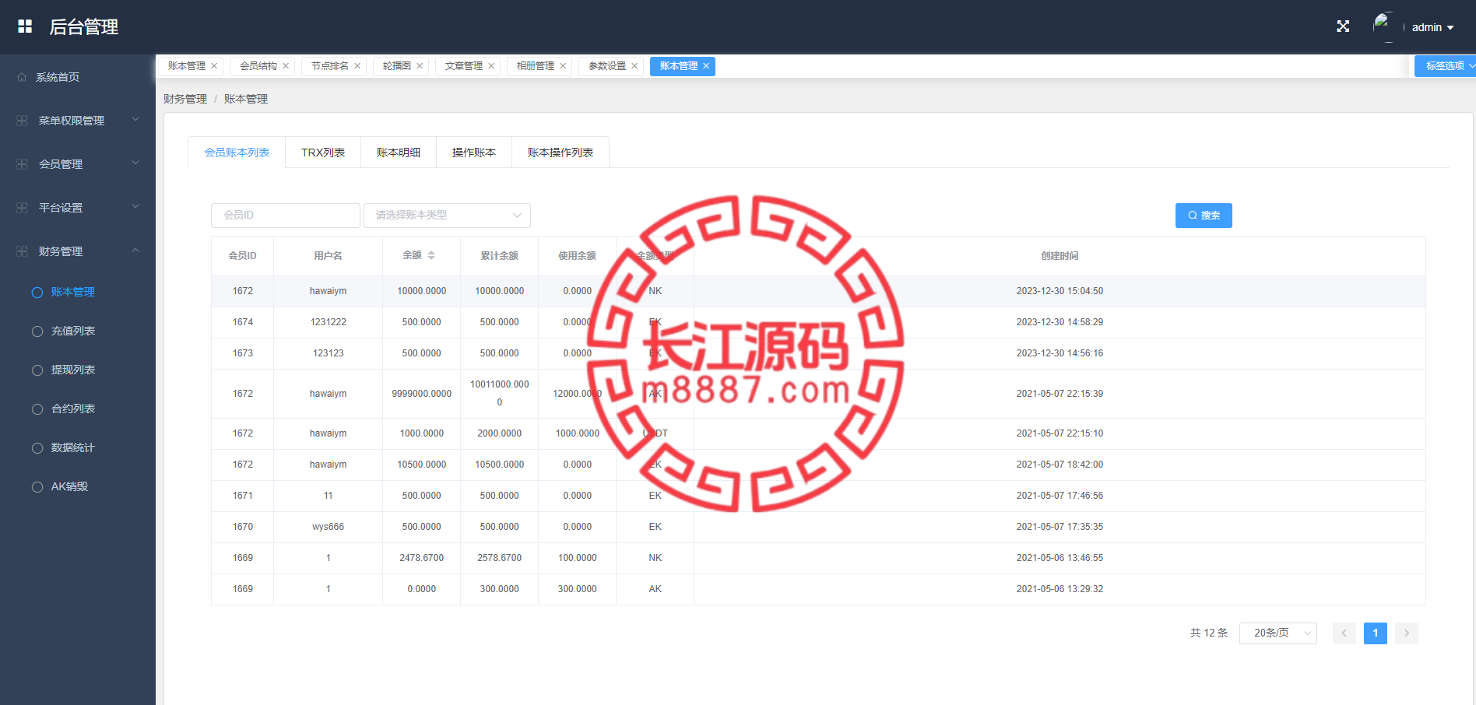Click the 财务管理 sidebar icon
This screenshot has height=705, width=1476.
pyautogui.click(x=22, y=251)
